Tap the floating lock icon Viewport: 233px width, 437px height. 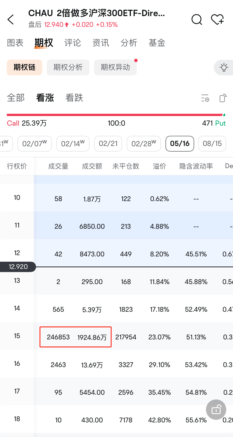click(x=216, y=409)
